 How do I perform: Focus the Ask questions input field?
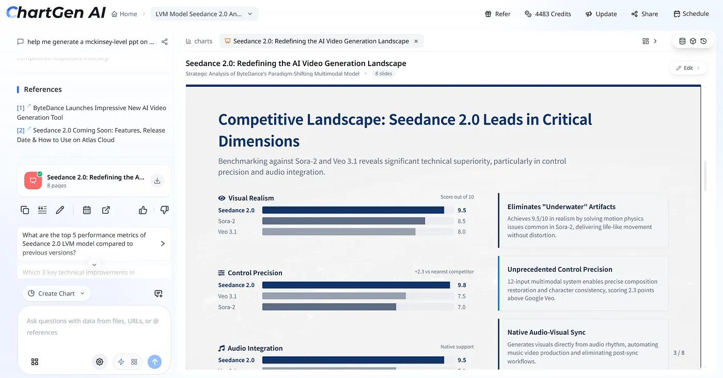pos(94,327)
